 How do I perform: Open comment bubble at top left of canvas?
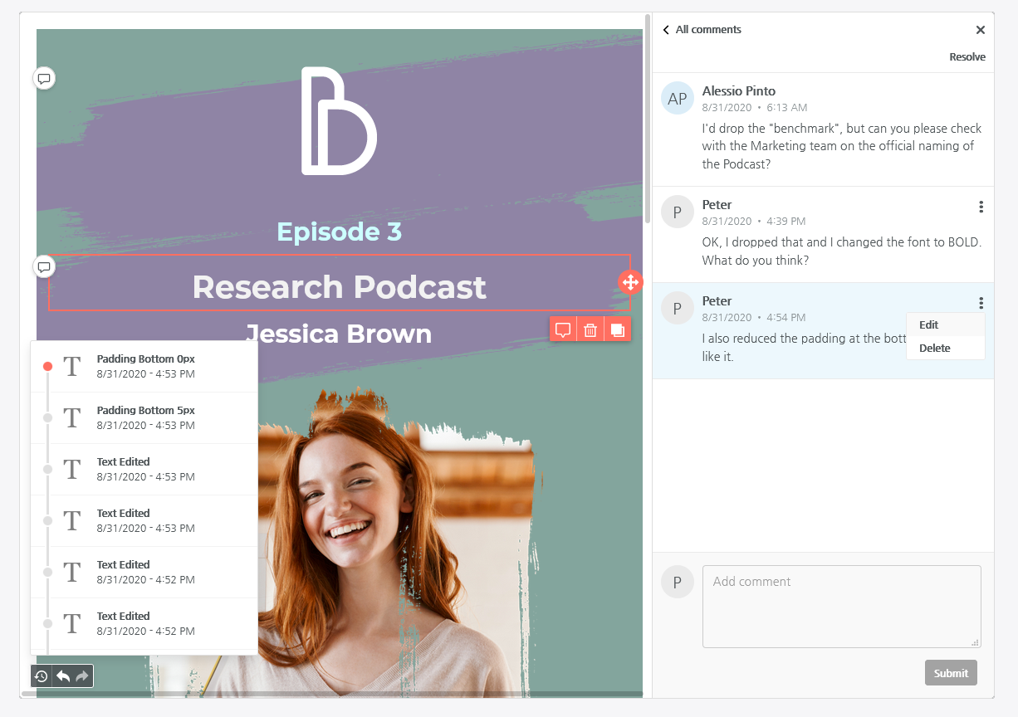coord(45,79)
